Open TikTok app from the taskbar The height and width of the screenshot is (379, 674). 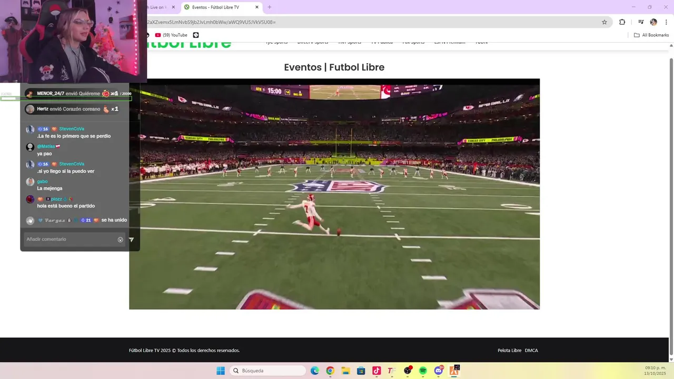pyautogui.click(x=376, y=371)
